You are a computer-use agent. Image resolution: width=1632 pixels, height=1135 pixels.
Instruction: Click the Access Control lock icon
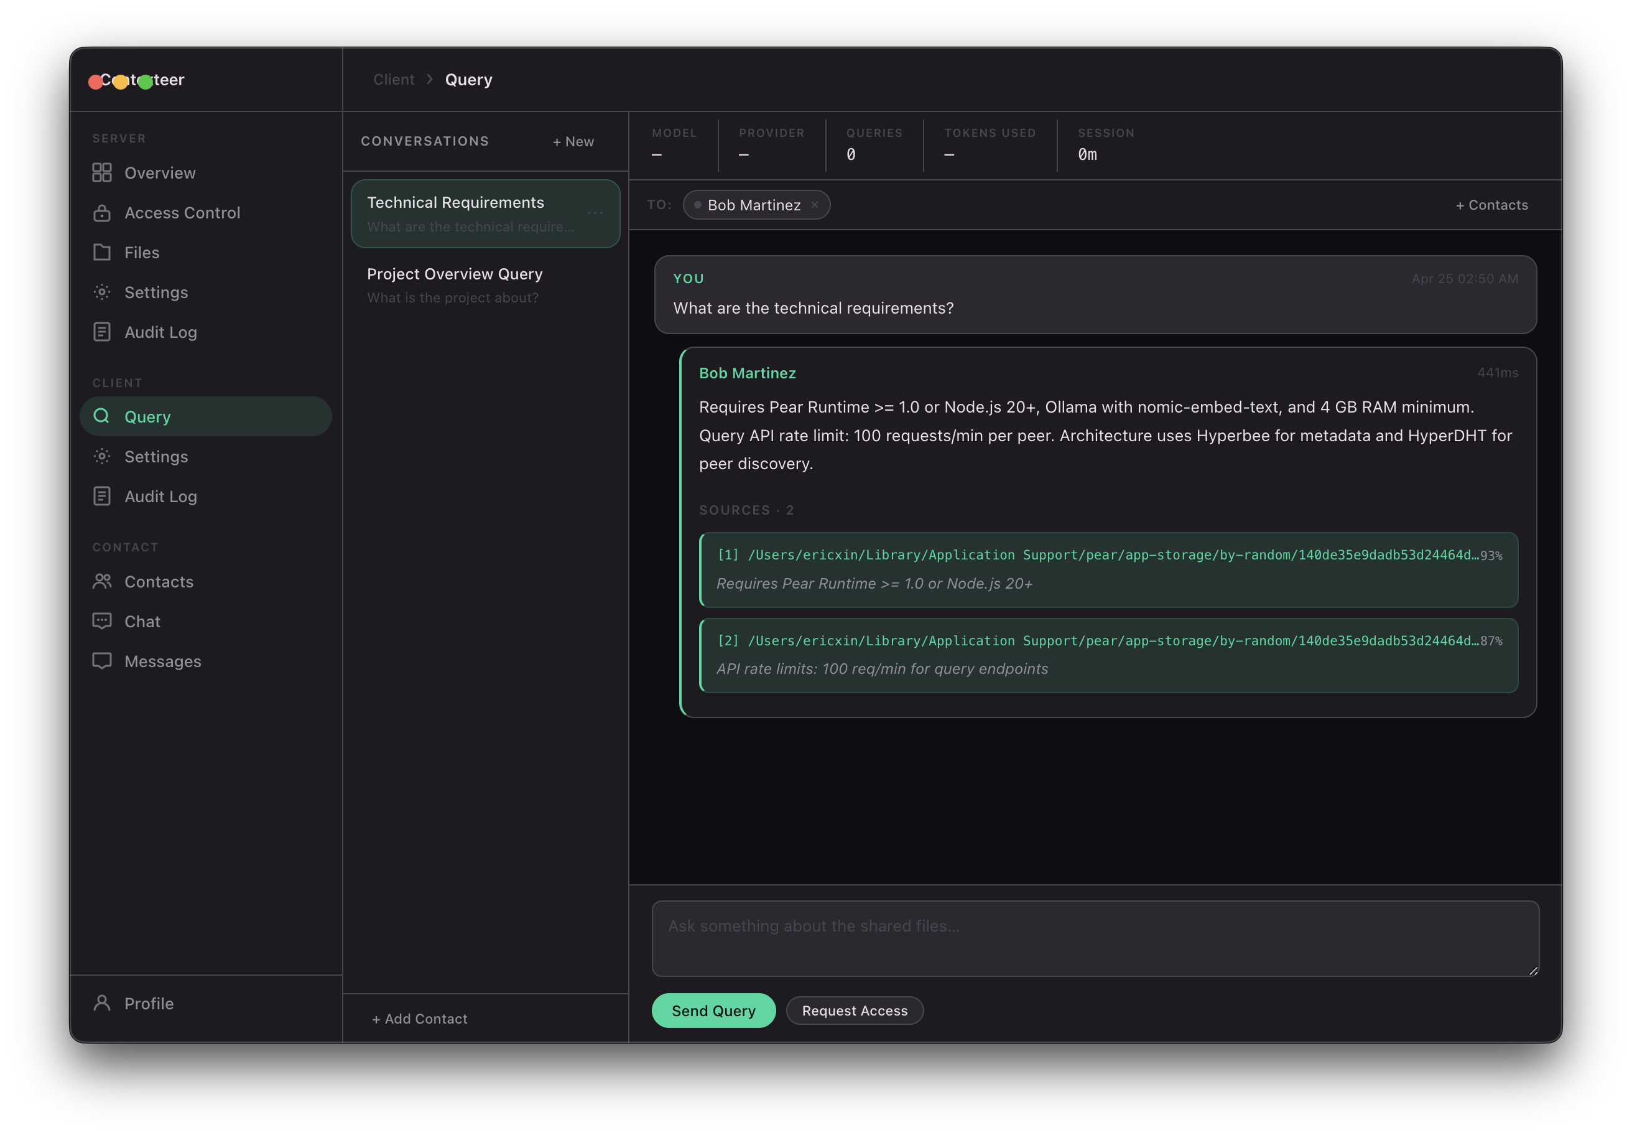[x=101, y=213]
